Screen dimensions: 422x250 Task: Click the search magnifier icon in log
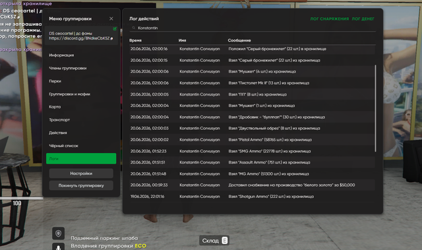click(133, 28)
